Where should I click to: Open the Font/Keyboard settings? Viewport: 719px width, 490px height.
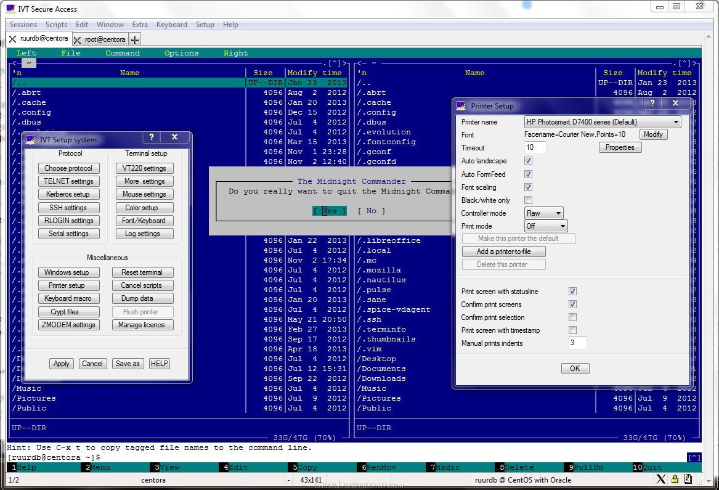[144, 221]
